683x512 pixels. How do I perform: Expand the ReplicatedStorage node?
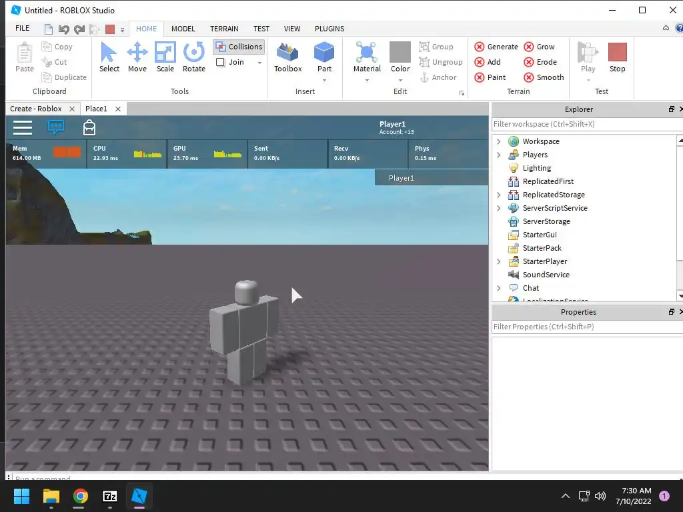pos(499,195)
